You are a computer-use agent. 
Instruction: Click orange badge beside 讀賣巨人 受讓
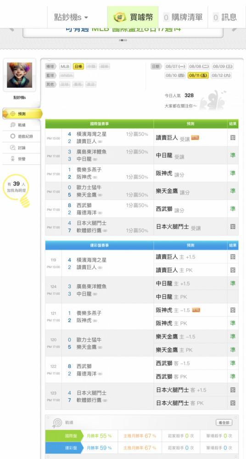tap(195, 138)
